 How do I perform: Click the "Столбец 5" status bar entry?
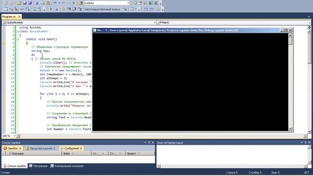click(255, 173)
